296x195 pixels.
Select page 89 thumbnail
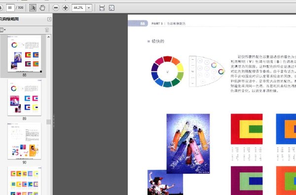[24, 97]
